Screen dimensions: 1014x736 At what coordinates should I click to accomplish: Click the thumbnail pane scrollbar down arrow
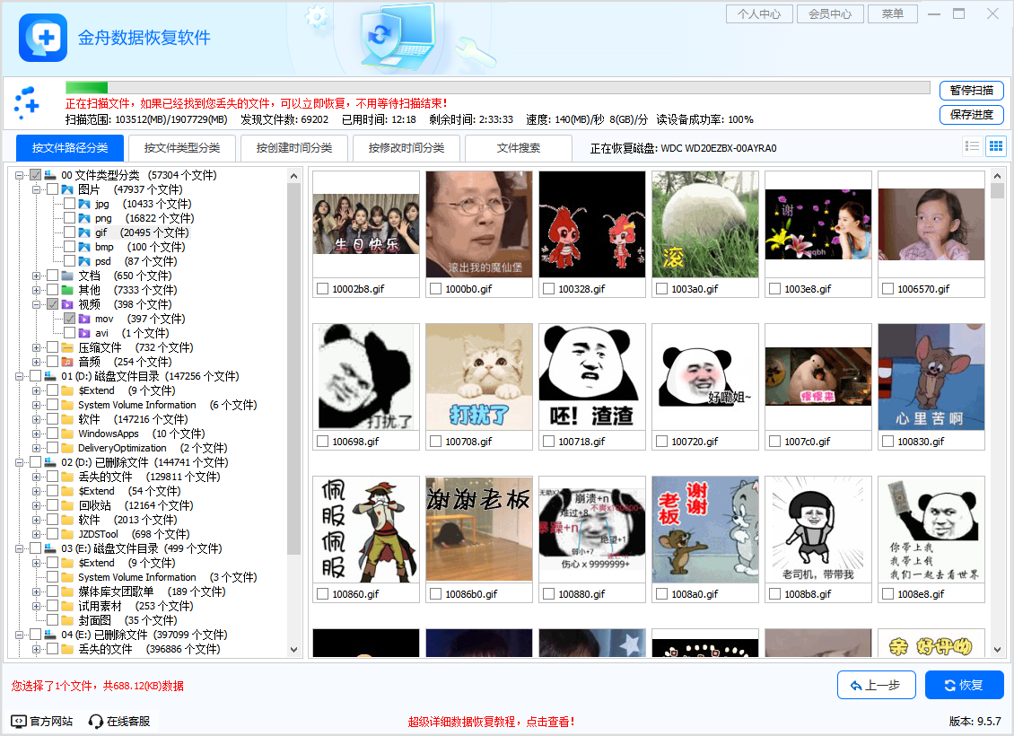(997, 649)
